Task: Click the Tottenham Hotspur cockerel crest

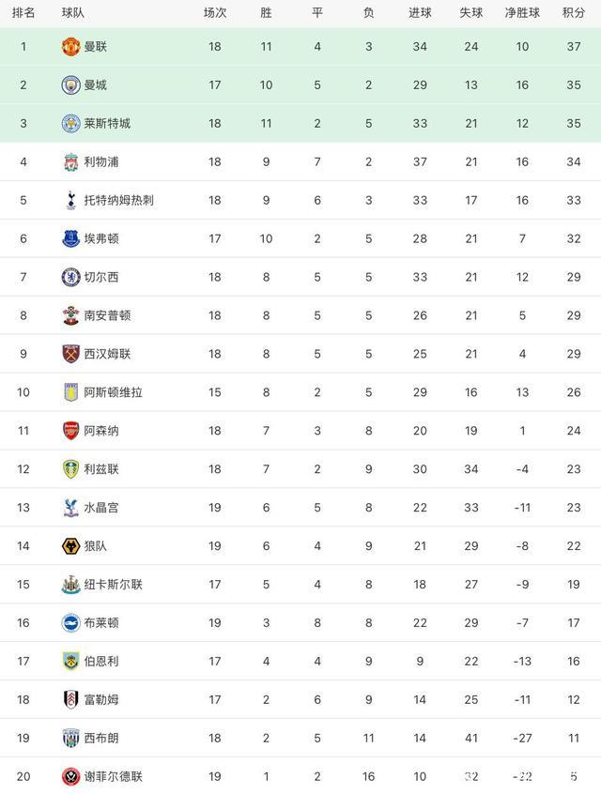Action: tap(70, 200)
